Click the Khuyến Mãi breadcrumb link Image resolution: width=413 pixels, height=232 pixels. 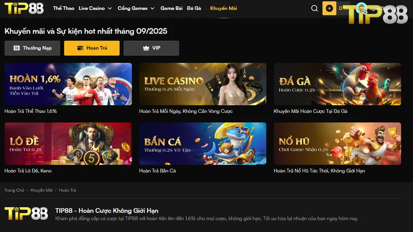[x=41, y=190]
